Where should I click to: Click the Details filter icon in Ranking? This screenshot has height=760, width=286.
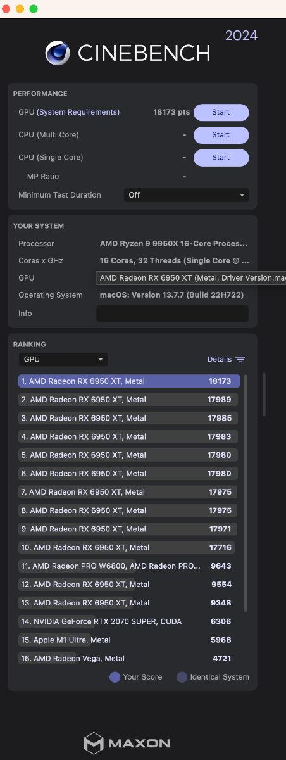tap(240, 359)
